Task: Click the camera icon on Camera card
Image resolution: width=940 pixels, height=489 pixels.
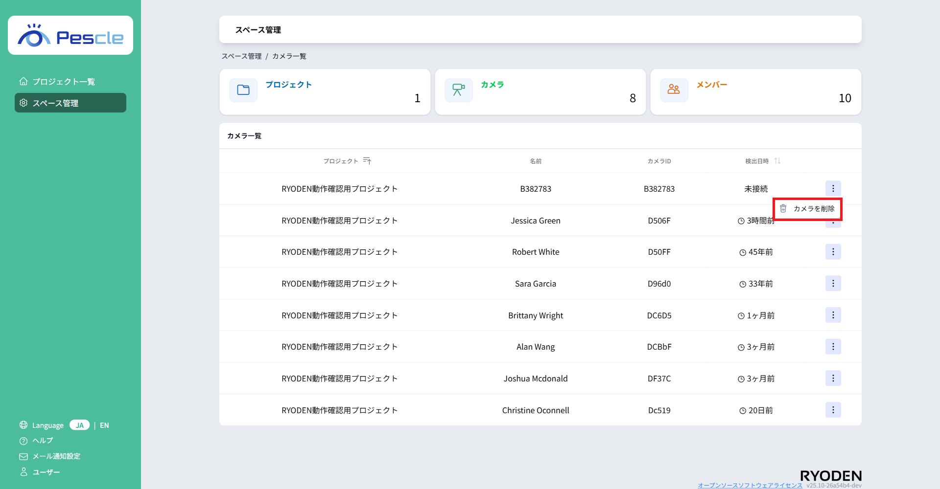Action: [459, 90]
